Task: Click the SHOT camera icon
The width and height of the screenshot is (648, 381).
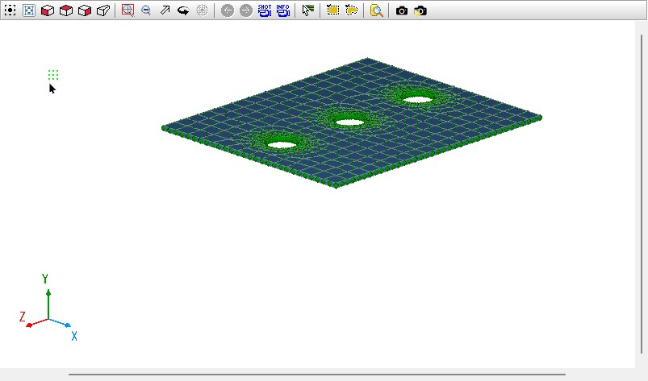Action: pos(265,10)
